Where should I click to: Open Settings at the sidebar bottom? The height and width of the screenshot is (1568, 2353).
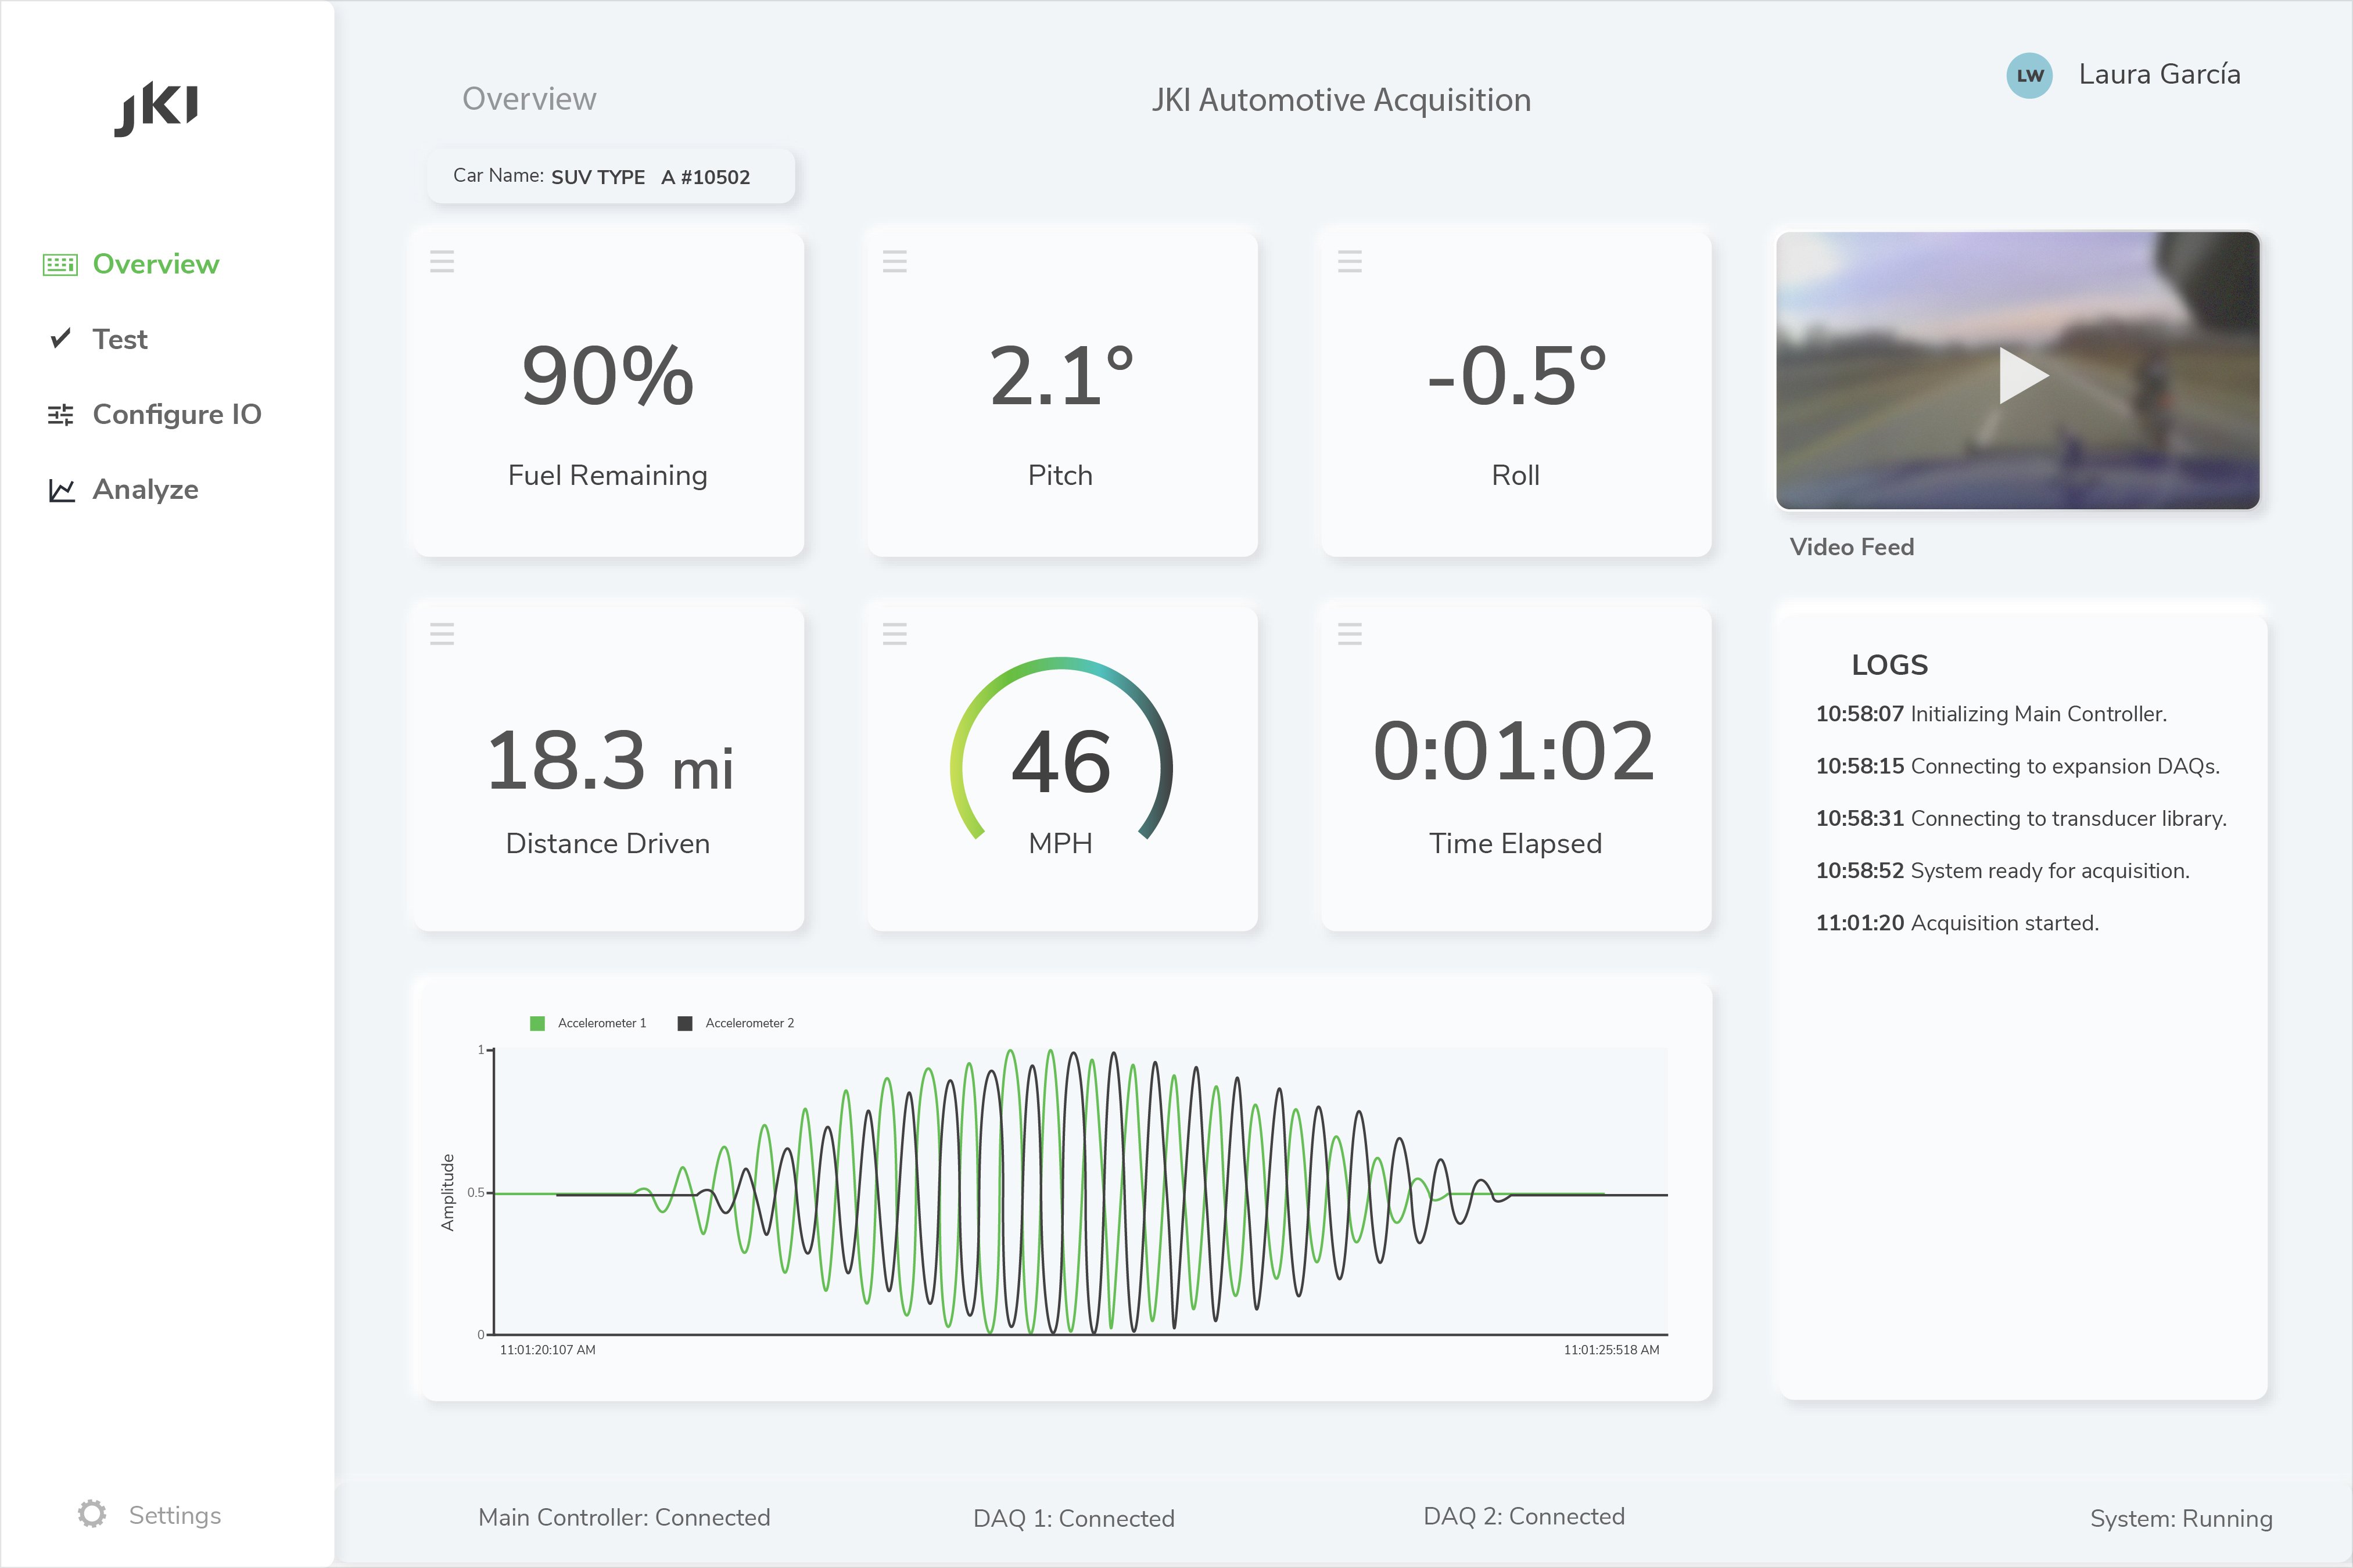point(175,1515)
